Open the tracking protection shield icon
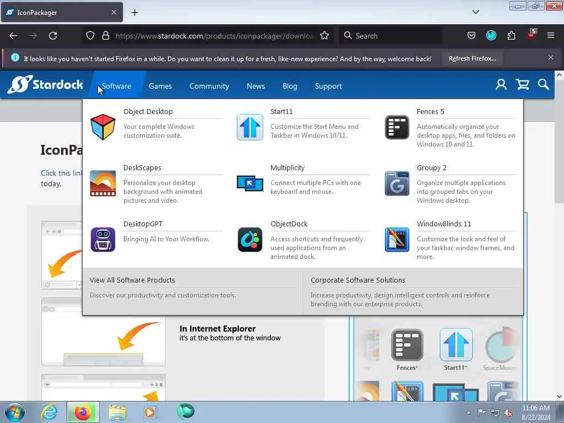The height and width of the screenshot is (423, 564). (x=90, y=36)
